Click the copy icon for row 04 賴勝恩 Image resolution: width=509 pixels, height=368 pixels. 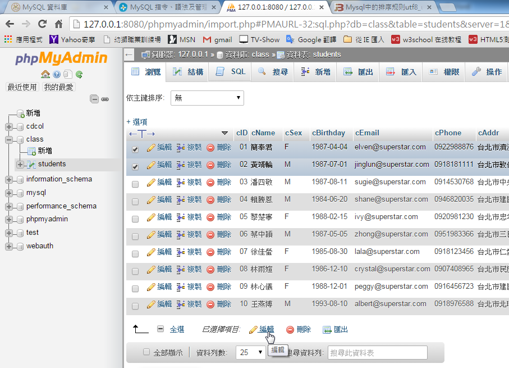pos(181,200)
